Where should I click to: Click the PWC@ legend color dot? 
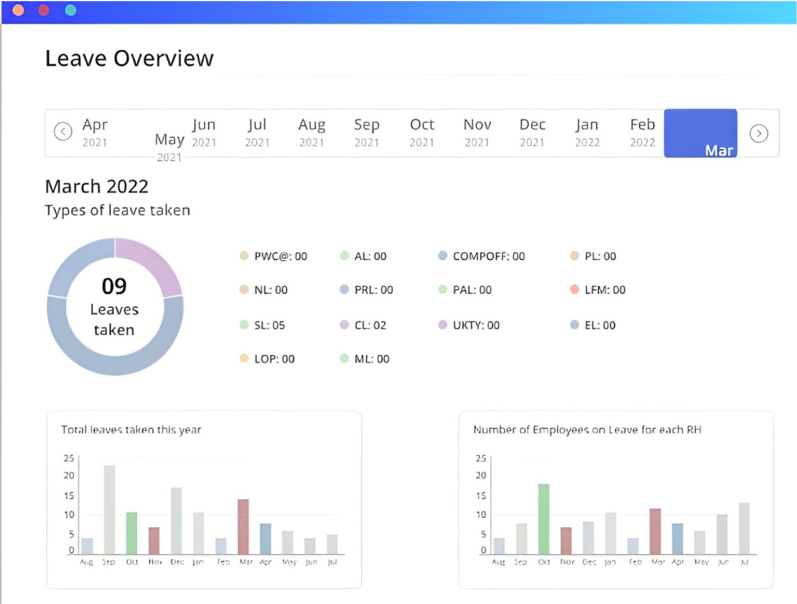tap(244, 255)
